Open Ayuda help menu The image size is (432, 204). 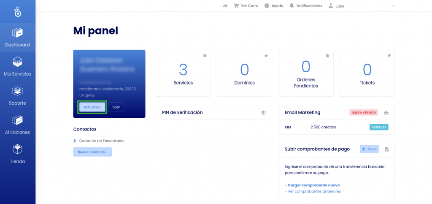(273, 6)
